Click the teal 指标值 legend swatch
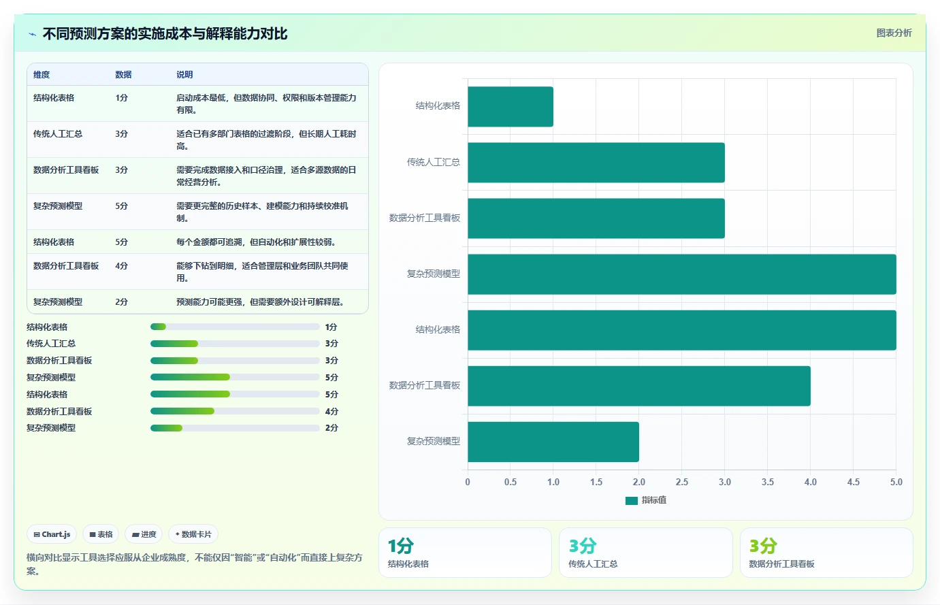 click(x=631, y=500)
